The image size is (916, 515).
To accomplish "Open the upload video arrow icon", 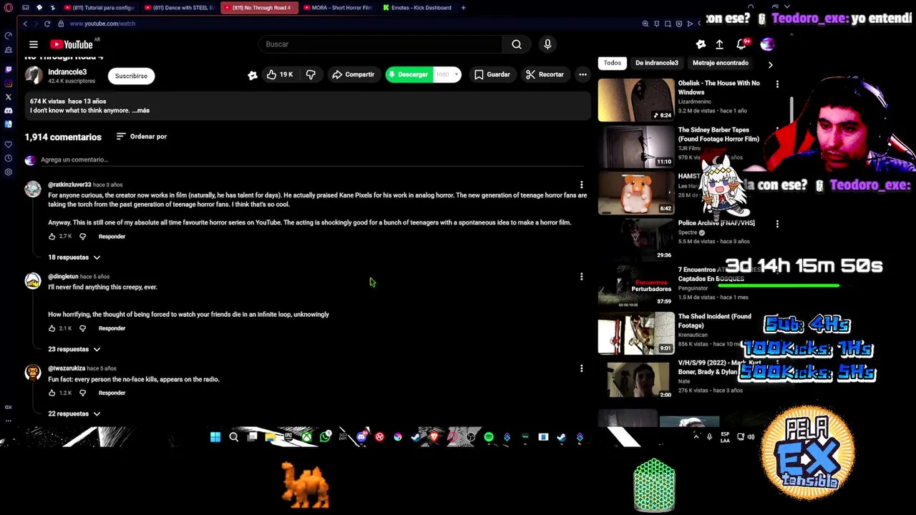I will tap(719, 44).
